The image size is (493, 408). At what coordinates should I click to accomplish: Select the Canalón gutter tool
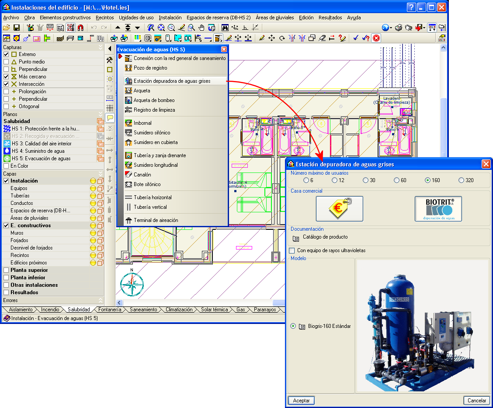click(128, 175)
